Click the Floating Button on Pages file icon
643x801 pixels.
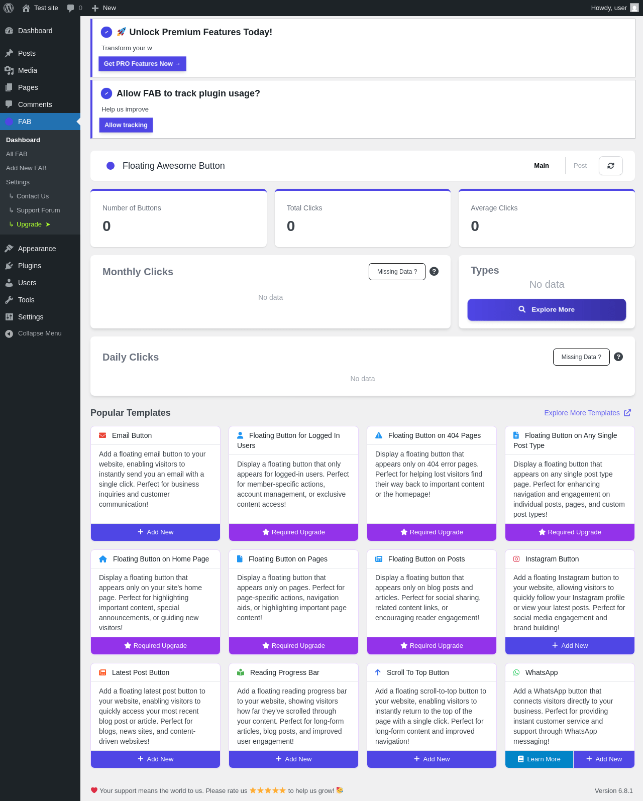[x=240, y=559]
